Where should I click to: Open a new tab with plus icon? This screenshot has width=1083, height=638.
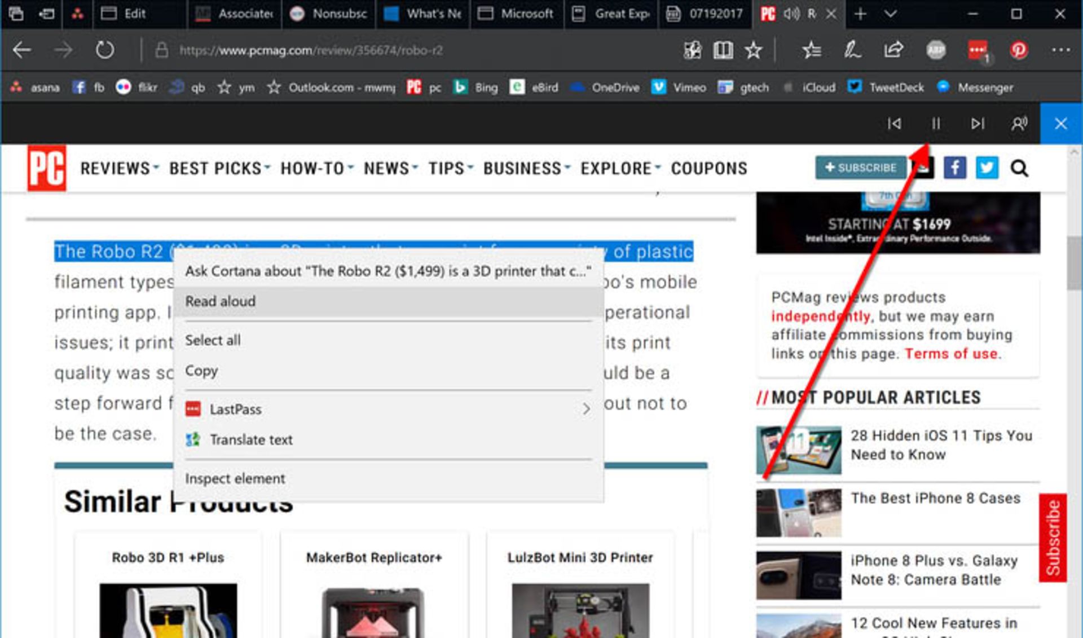pyautogui.click(x=860, y=14)
